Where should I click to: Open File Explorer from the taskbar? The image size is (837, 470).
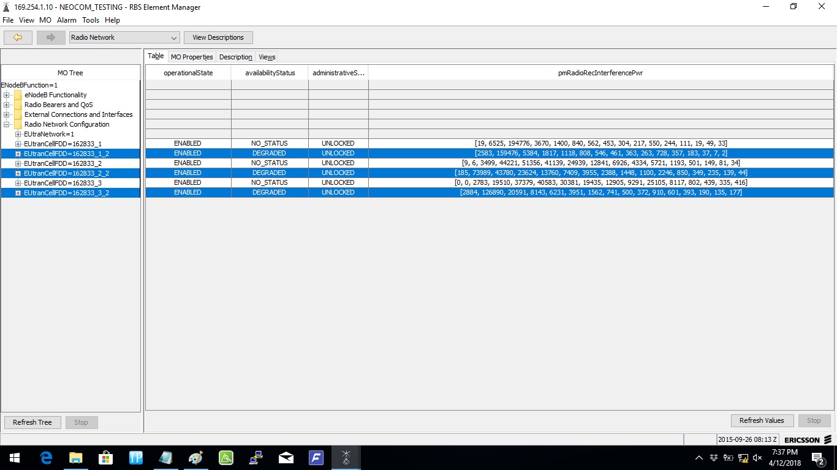point(76,457)
